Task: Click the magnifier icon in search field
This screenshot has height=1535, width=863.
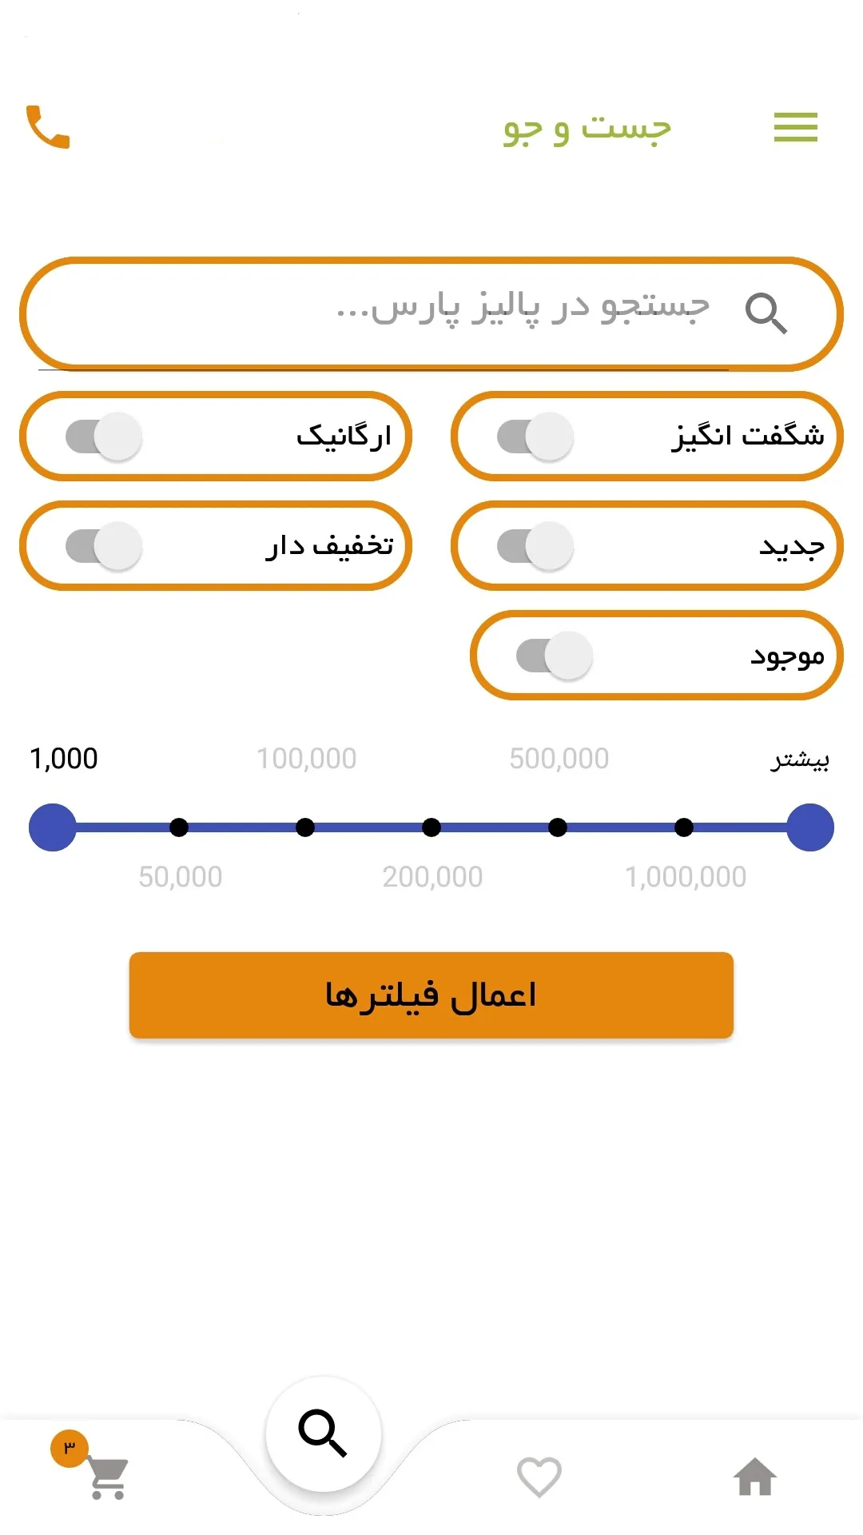Action: (766, 313)
